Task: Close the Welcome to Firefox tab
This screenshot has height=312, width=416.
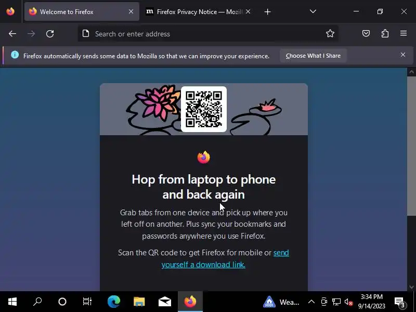Action: point(131,11)
